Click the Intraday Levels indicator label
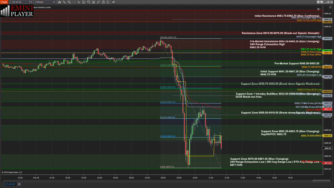The height and width of the screenshot is (188, 334). click(x=42, y=7)
